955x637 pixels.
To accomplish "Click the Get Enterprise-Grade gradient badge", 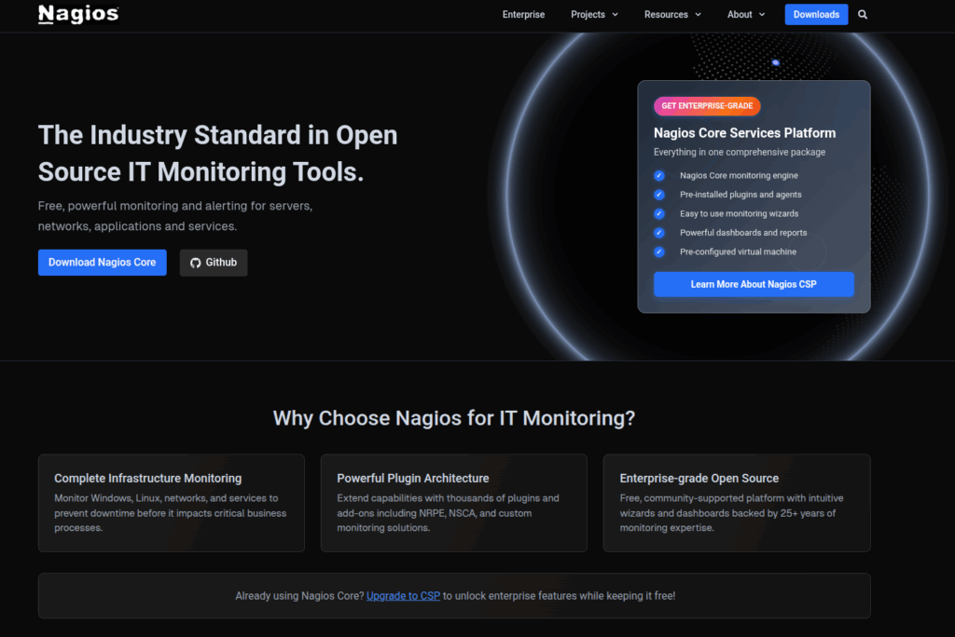I will (x=707, y=106).
